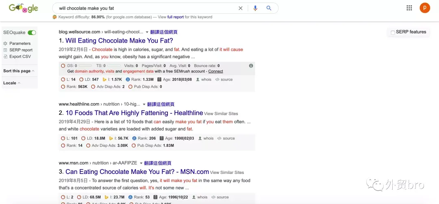Open dropdown arrow next to healthline URL
Screen dimensions: 439x204
pyautogui.click(x=144, y=104)
